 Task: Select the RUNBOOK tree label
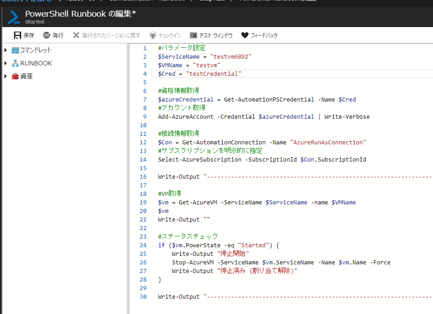pyautogui.click(x=36, y=63)
